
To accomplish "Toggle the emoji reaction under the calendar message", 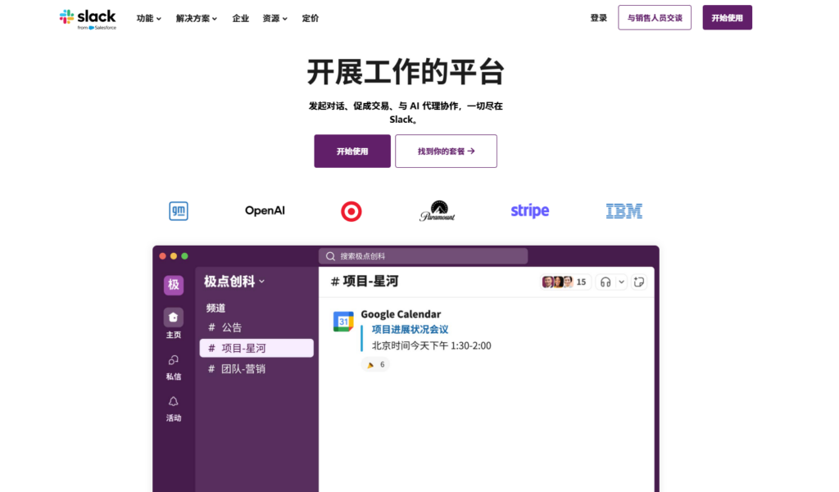I will pos(375,364).
